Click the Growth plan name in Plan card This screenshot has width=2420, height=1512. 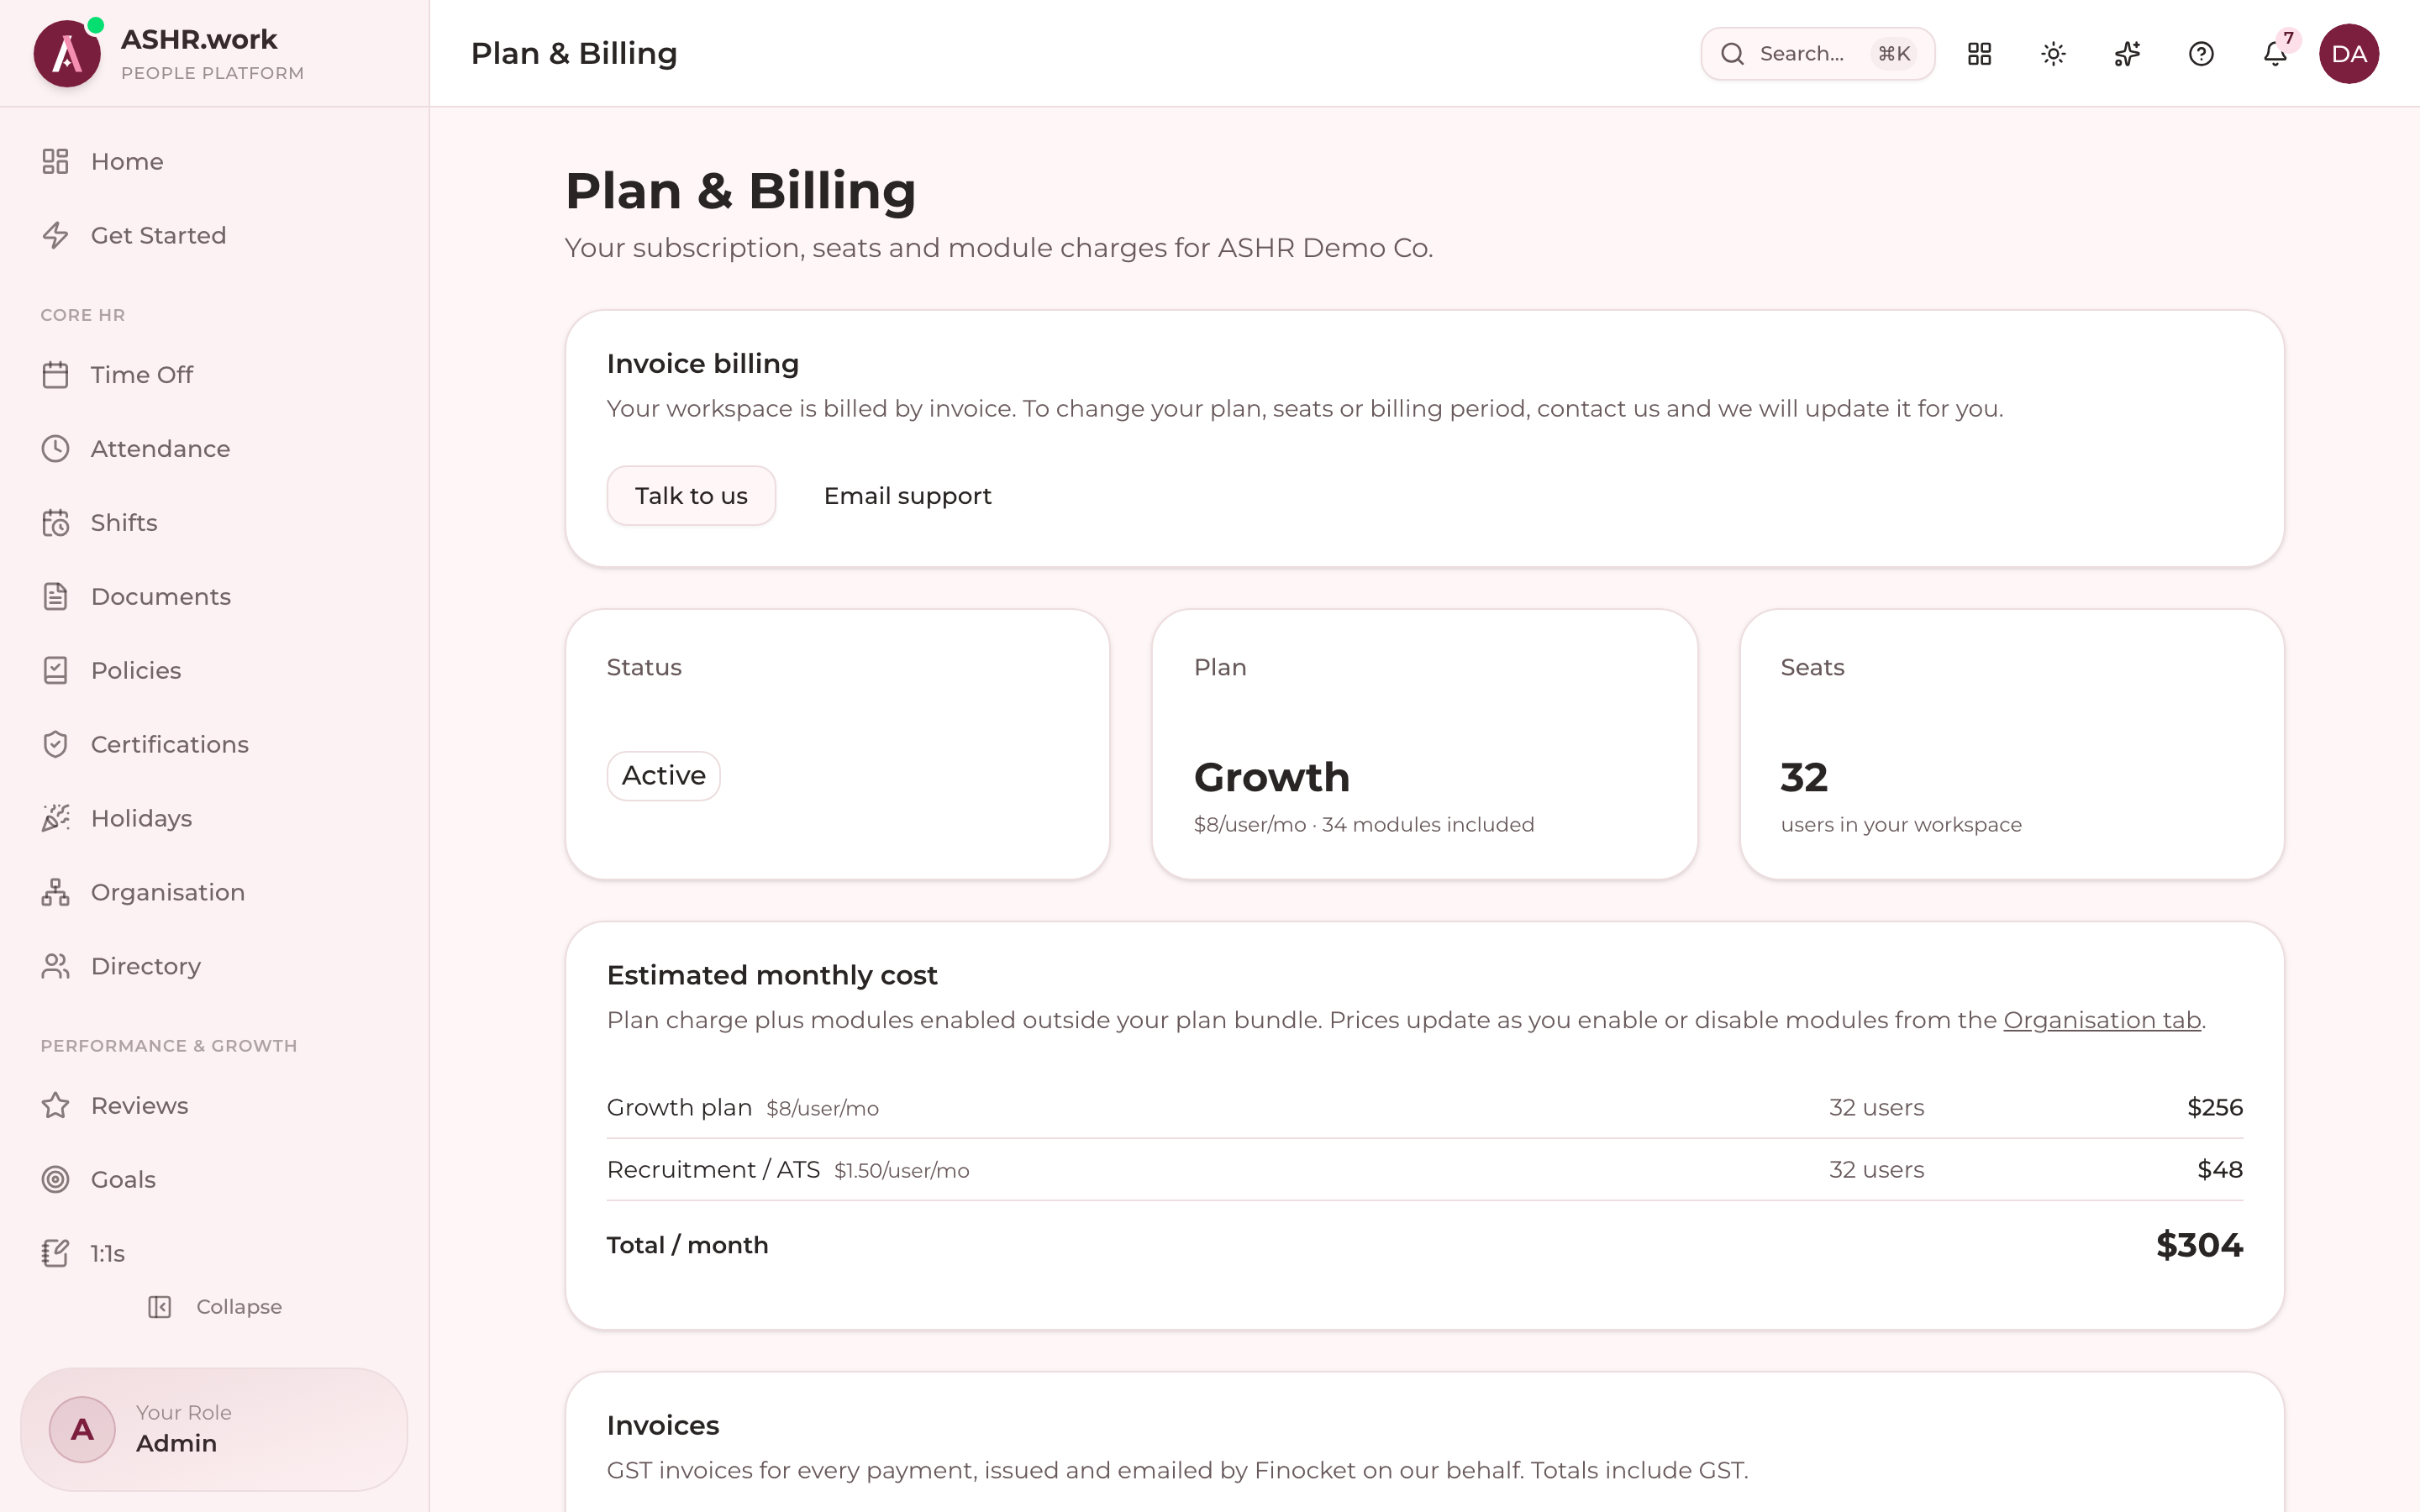tap(1272, 777)
